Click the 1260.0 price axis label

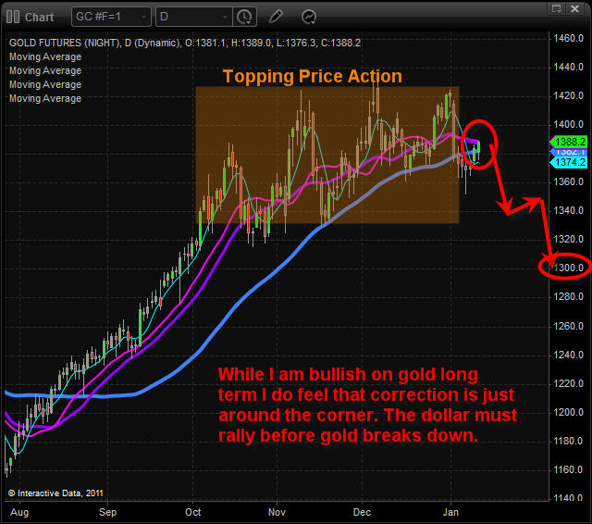(x=569, y=326)
